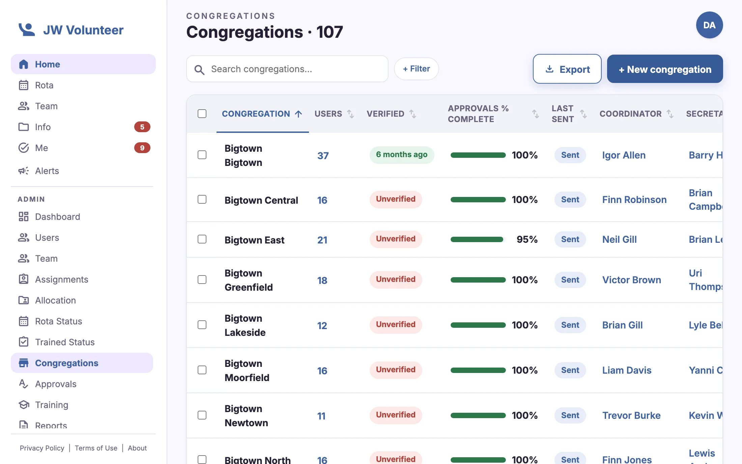Check the Bigtown Lakeside row checkbox
The image size is (742, 464).
click(202, 325)
